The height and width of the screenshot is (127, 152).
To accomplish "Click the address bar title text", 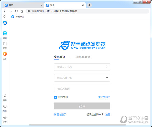I will click(62, 11).
